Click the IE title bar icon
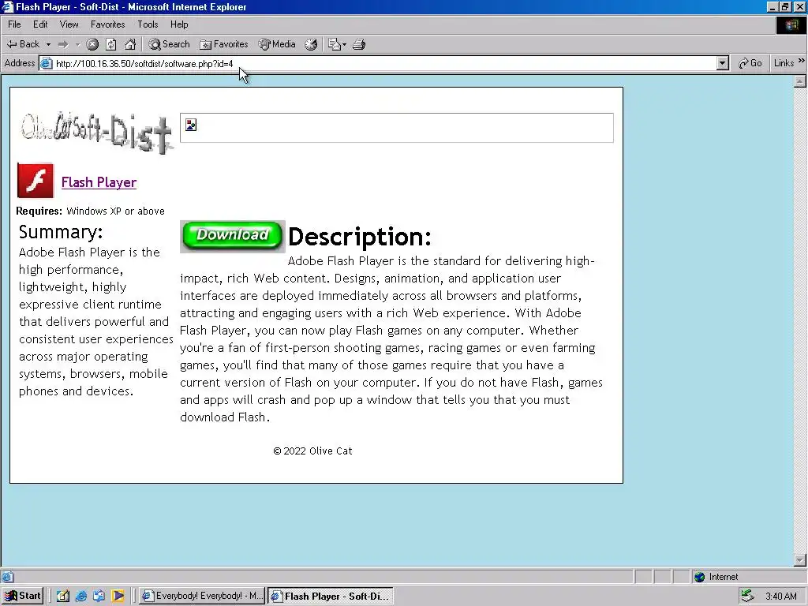The height and width of the screenshot is (606, 808). coord(7,6)
